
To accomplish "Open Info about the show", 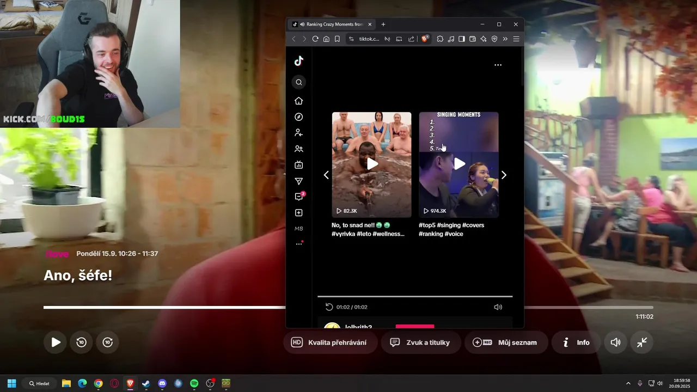I will pyautogui.click(x=576, y=342).
